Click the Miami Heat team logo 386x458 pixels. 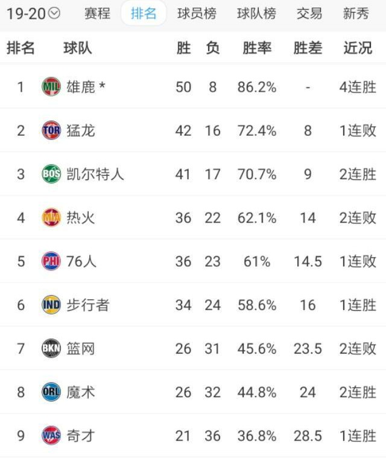click(51, 218)
